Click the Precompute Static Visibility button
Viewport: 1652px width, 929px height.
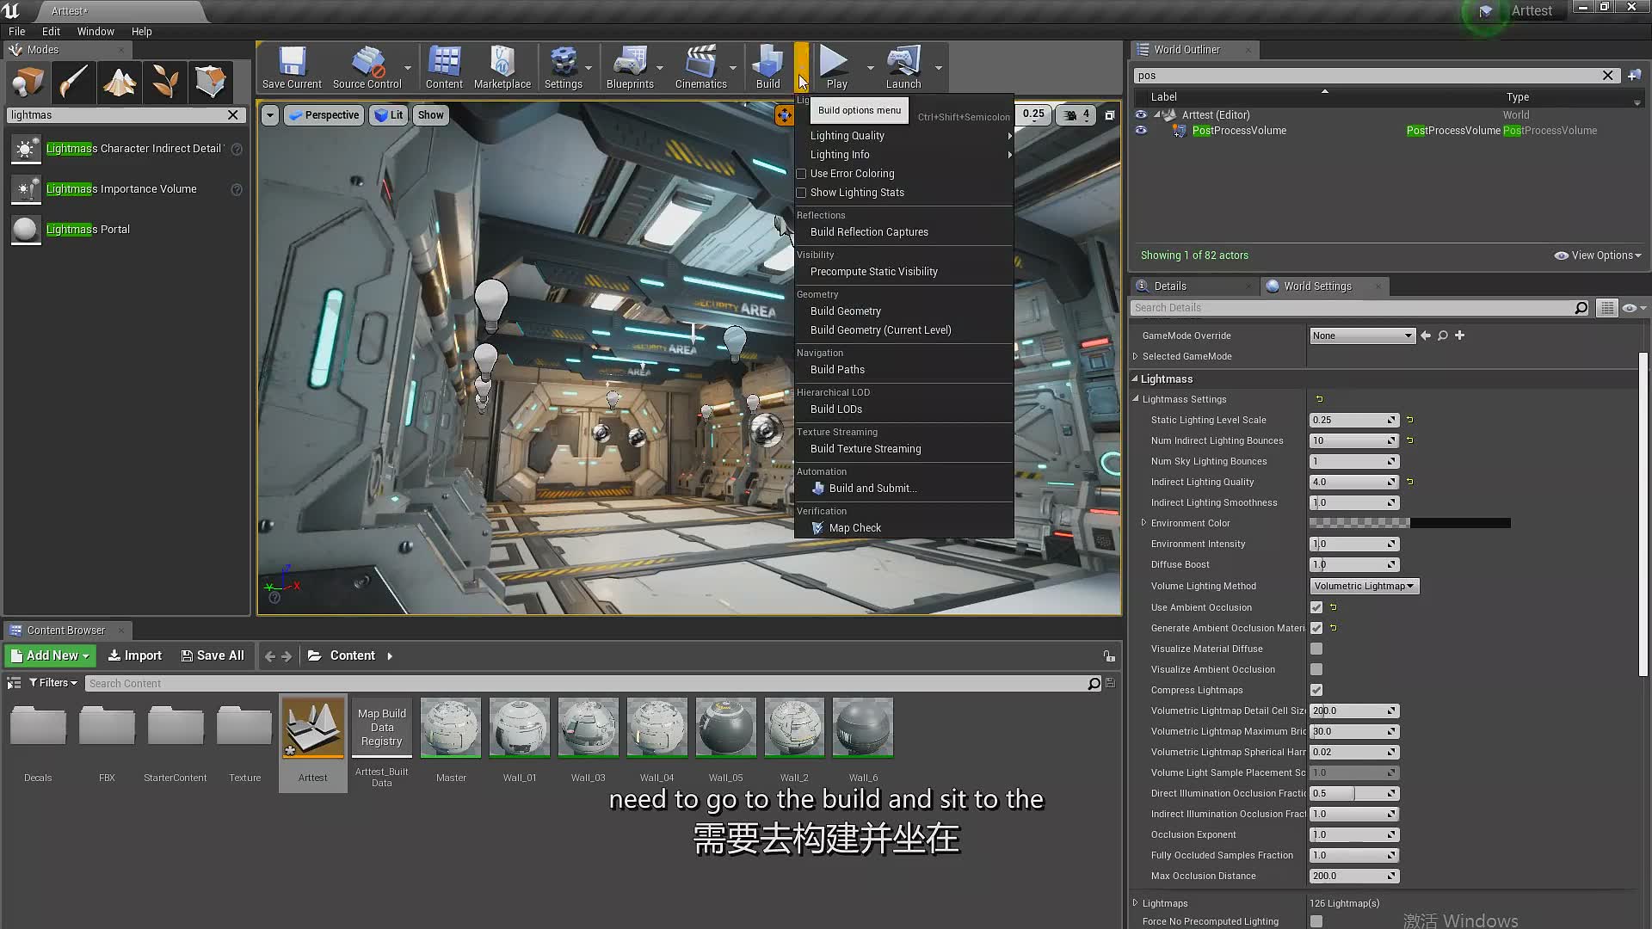pos(873,271)
